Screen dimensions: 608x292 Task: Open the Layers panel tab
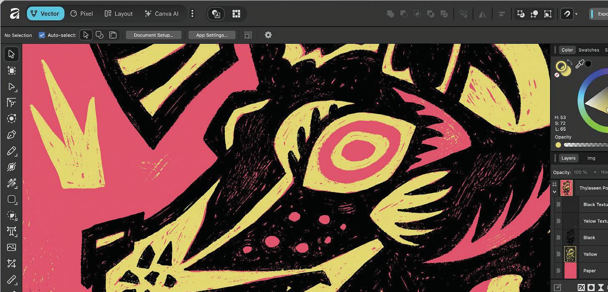point(568,158)
